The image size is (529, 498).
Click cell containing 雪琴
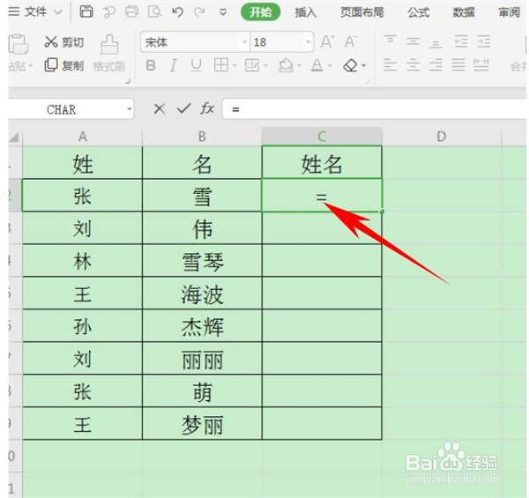click(x=202, y=261)
